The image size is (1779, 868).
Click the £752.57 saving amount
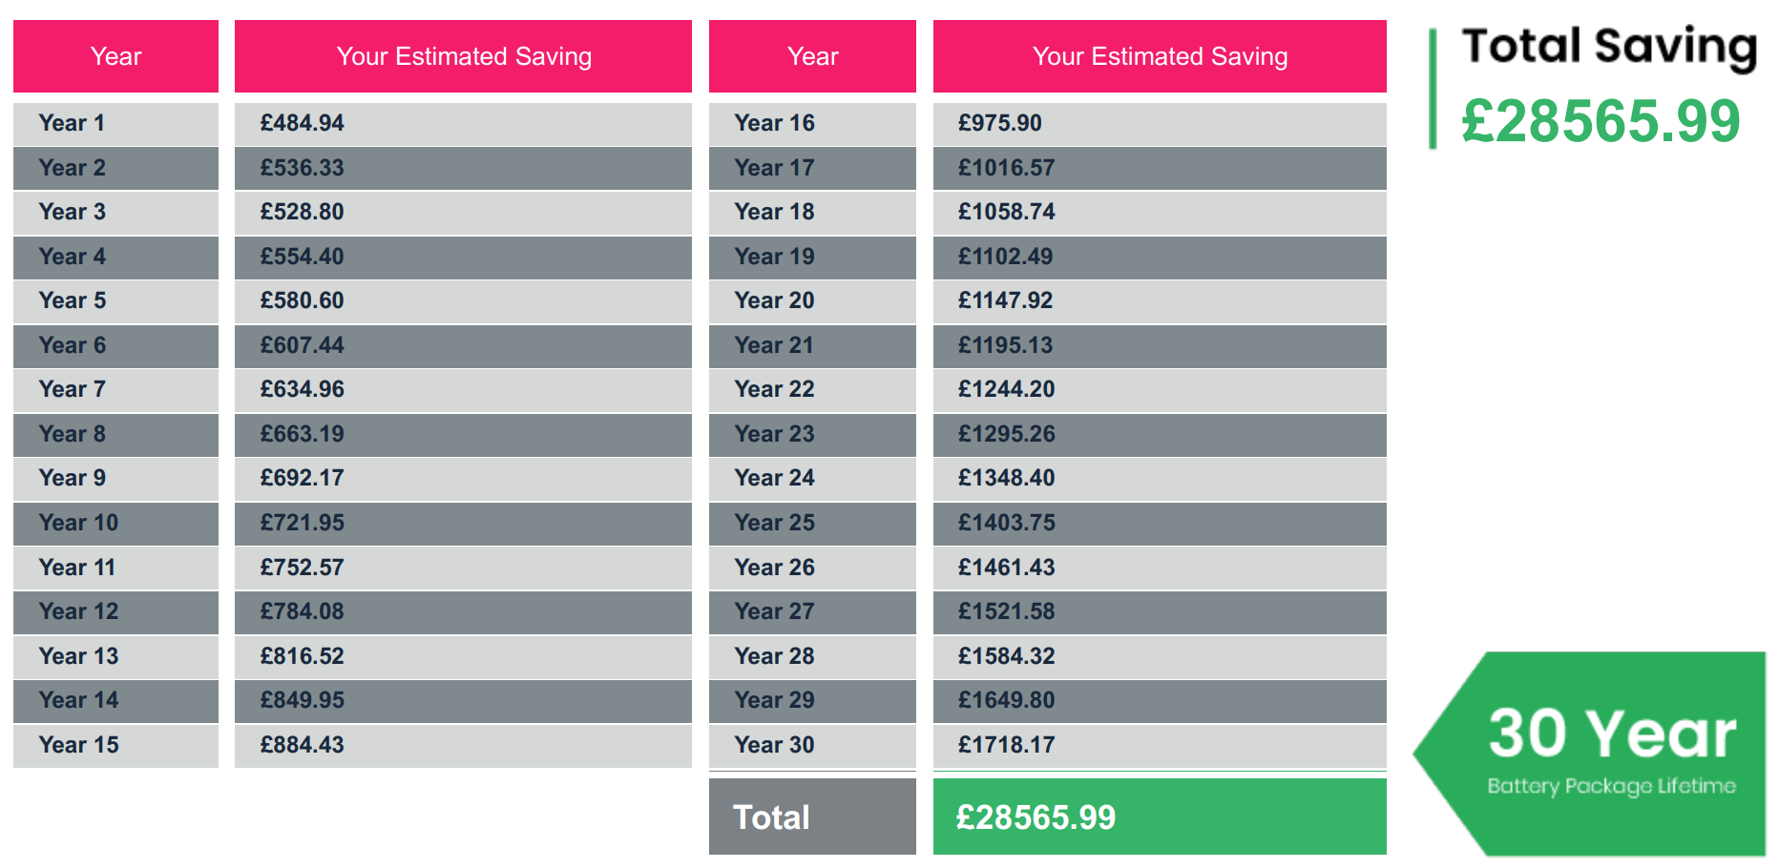point(302,568)
